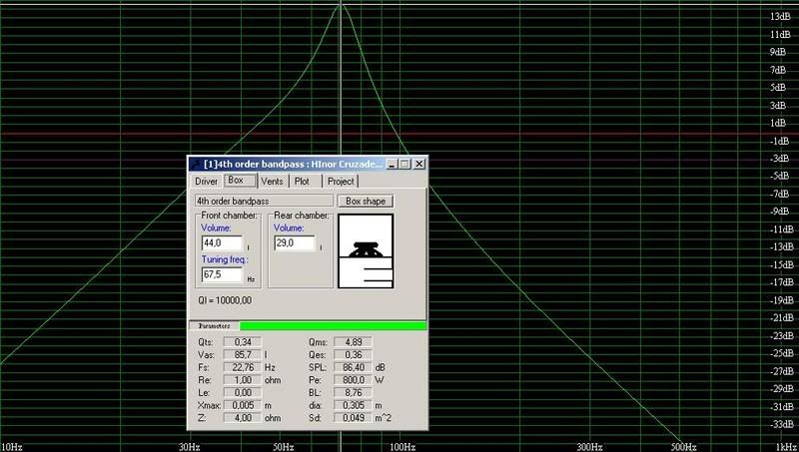This screenshot has width=799, height=452.
Task: Click the Front chamber Volume field
Action: pyautogui.click(x=221, y=242)
